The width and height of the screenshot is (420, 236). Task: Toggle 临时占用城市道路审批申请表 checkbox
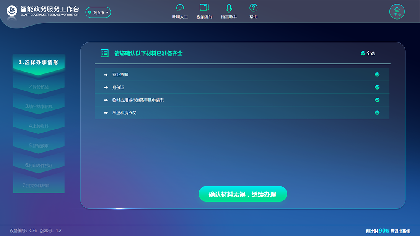tap(377, 100)
